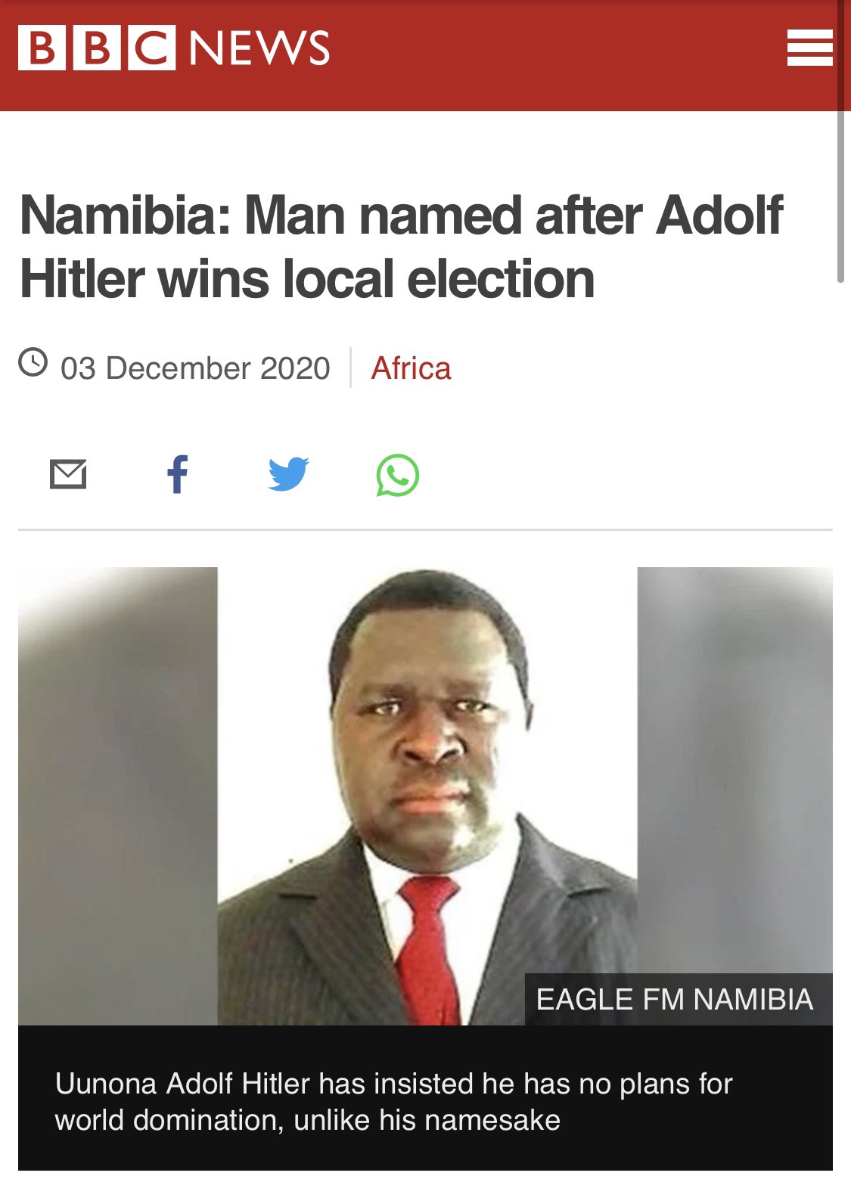Select the Namibia election headline text
The height and width of the screenshot is (1182, 851).
coord(401,247)
